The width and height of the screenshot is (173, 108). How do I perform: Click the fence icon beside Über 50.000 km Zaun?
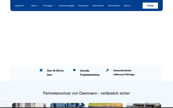[41, 70]
